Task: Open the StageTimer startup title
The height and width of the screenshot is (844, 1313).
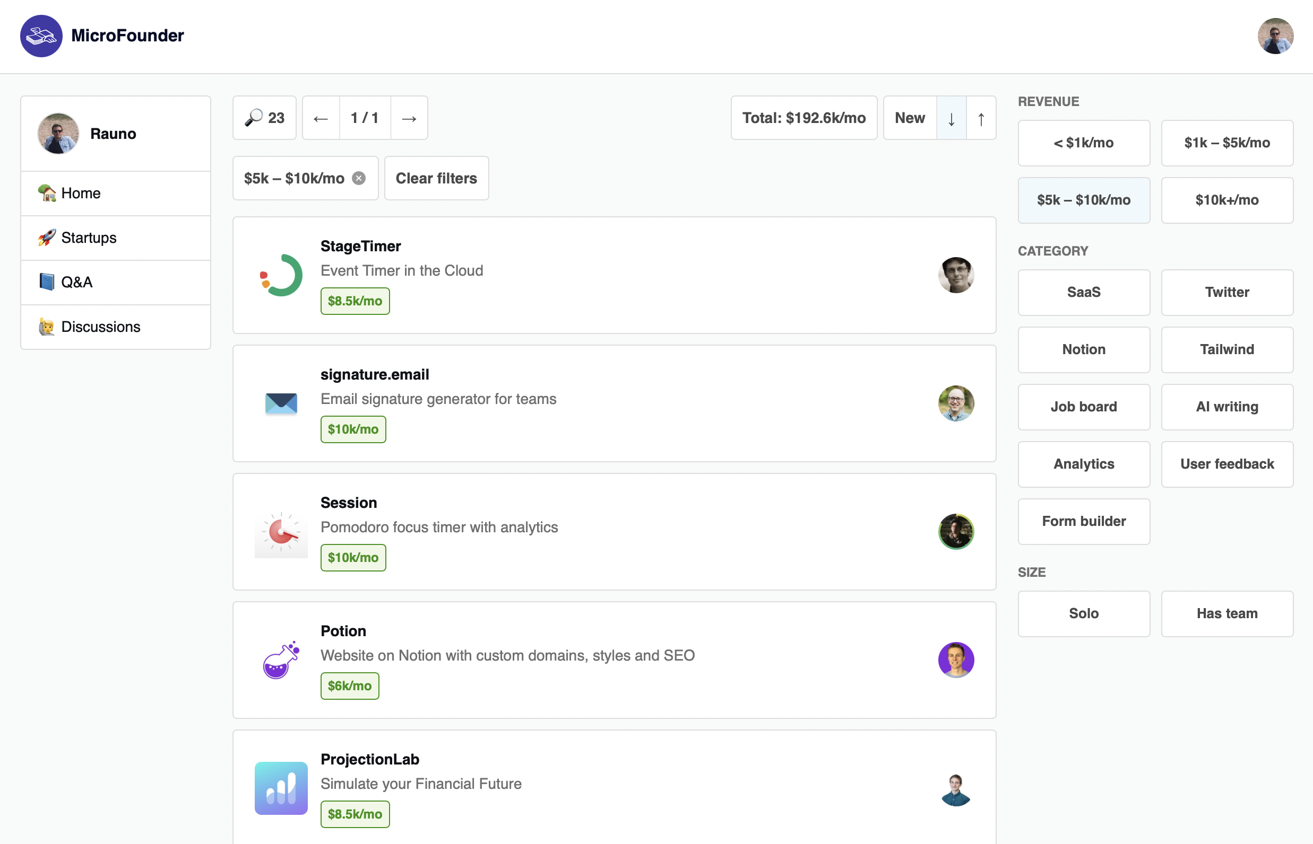Action: pos(360,246)
